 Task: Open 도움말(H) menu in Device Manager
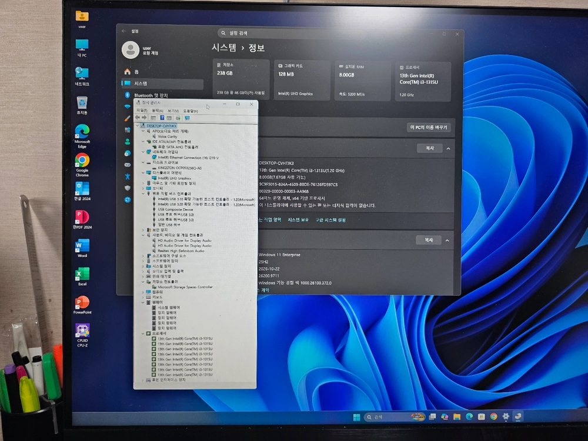pyautogui.click(x=191, y=111)
